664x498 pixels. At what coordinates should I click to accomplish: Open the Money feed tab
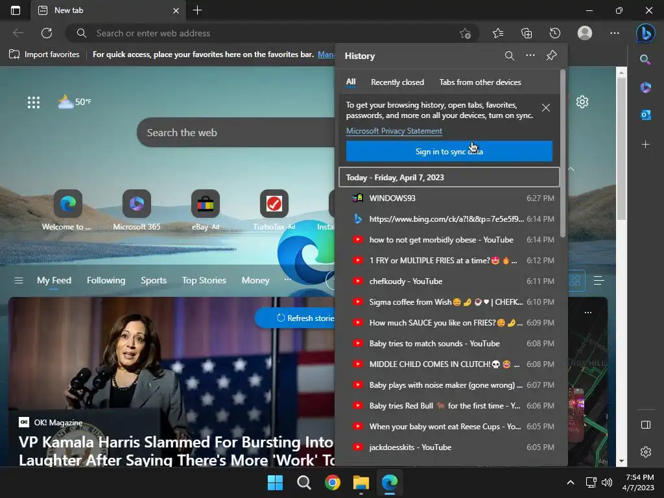[x=255, y=280]
